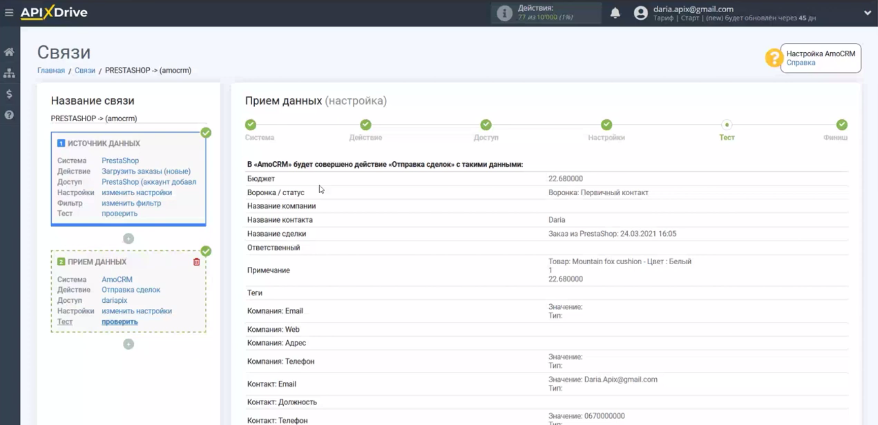This screenshot has width=878, height=425.
Task: Open the billing dollar sidebar icon
Action: point(9,94)
